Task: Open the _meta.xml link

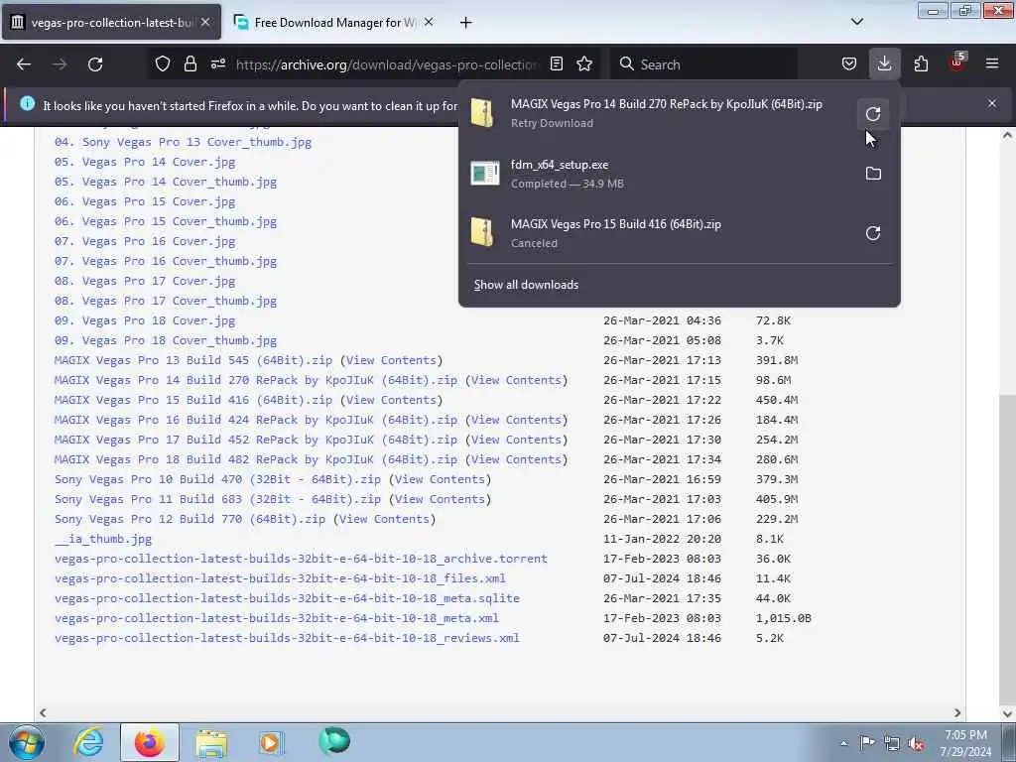Action: click(x=277, y=618)
